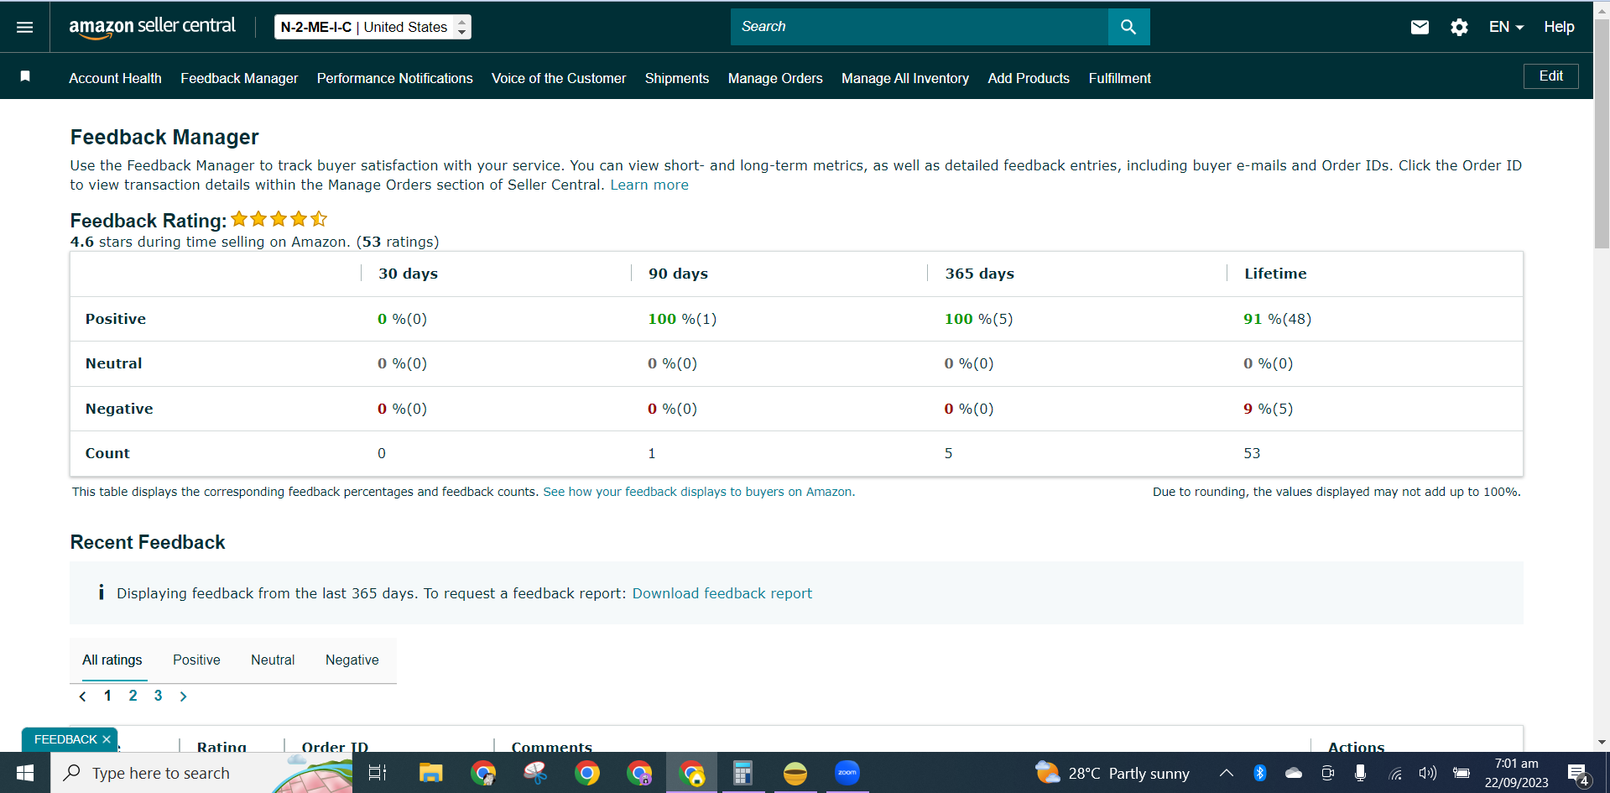
Task: Click the Lifetime negative 9 %(5) value
Action: coord(1268,409)
